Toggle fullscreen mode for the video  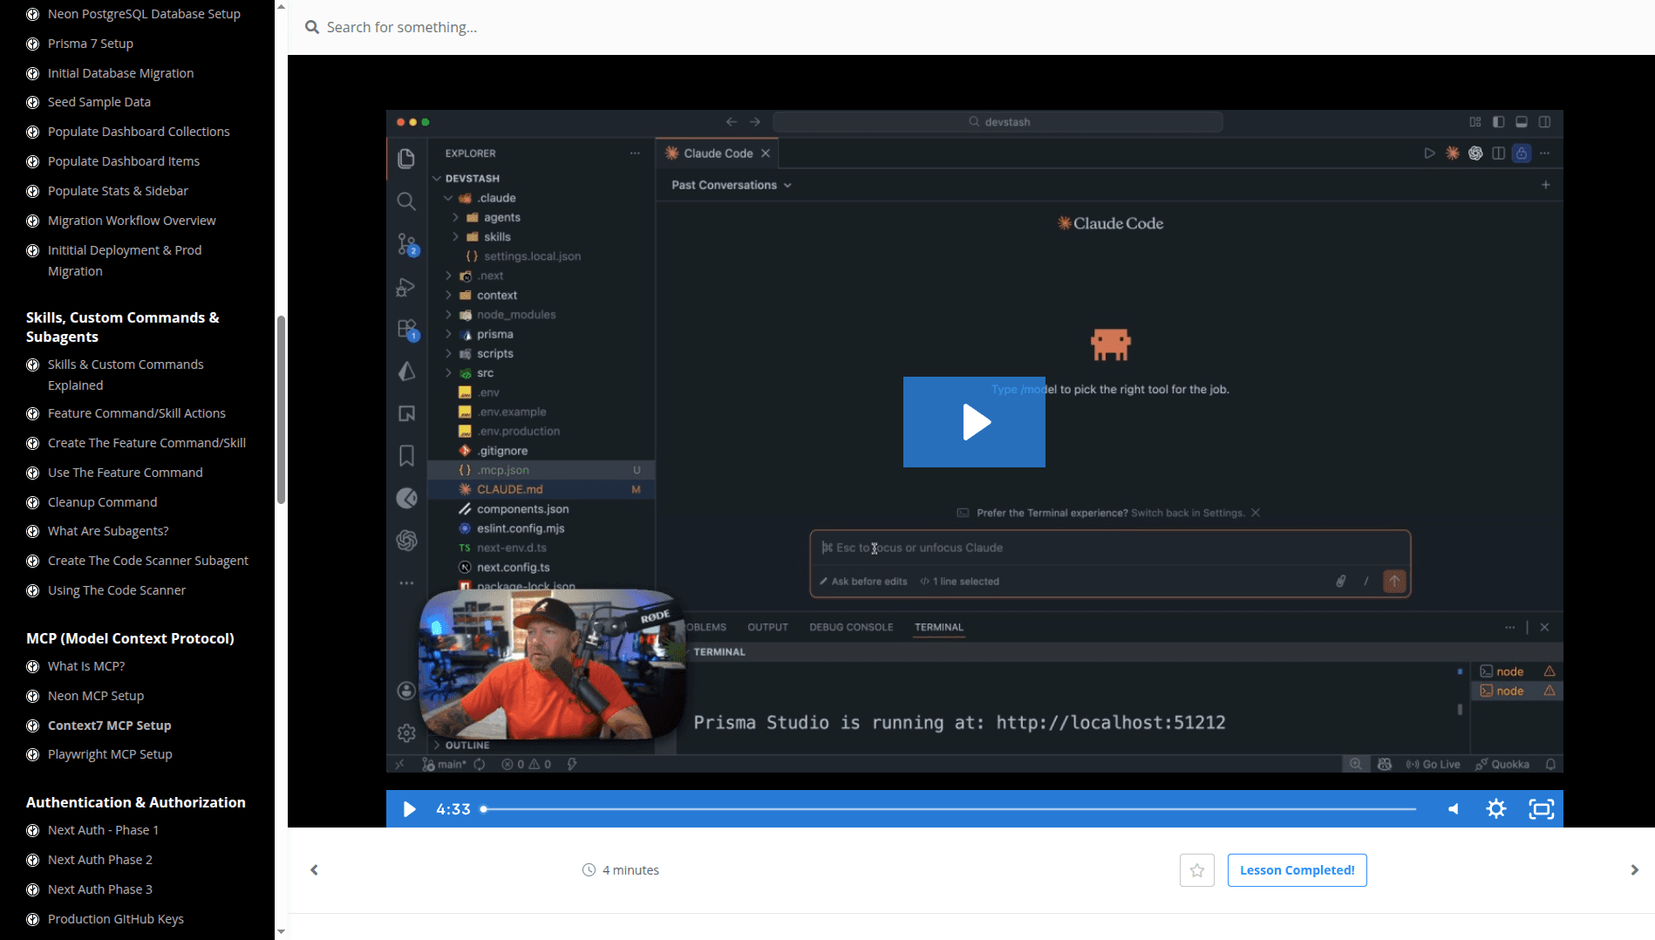pyautogui.click(x=1541, y=809)
